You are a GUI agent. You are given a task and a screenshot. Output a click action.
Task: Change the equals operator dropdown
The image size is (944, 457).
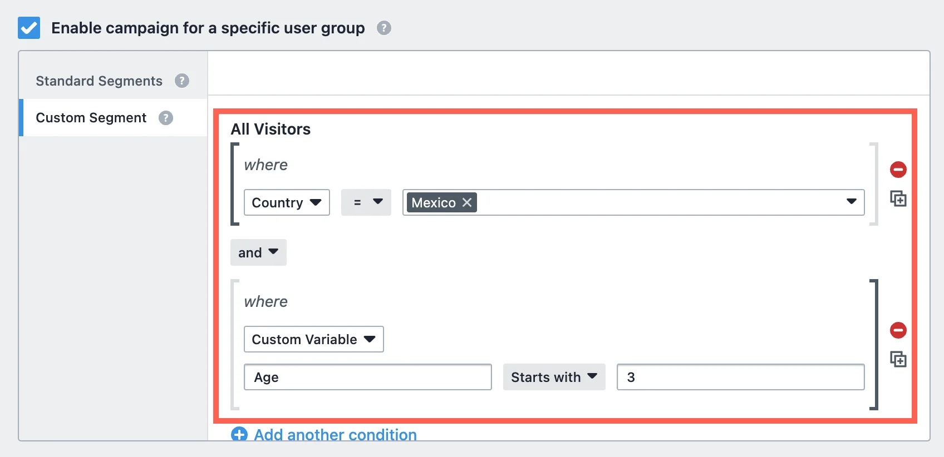pyautogui.click(x=366, y=202)
